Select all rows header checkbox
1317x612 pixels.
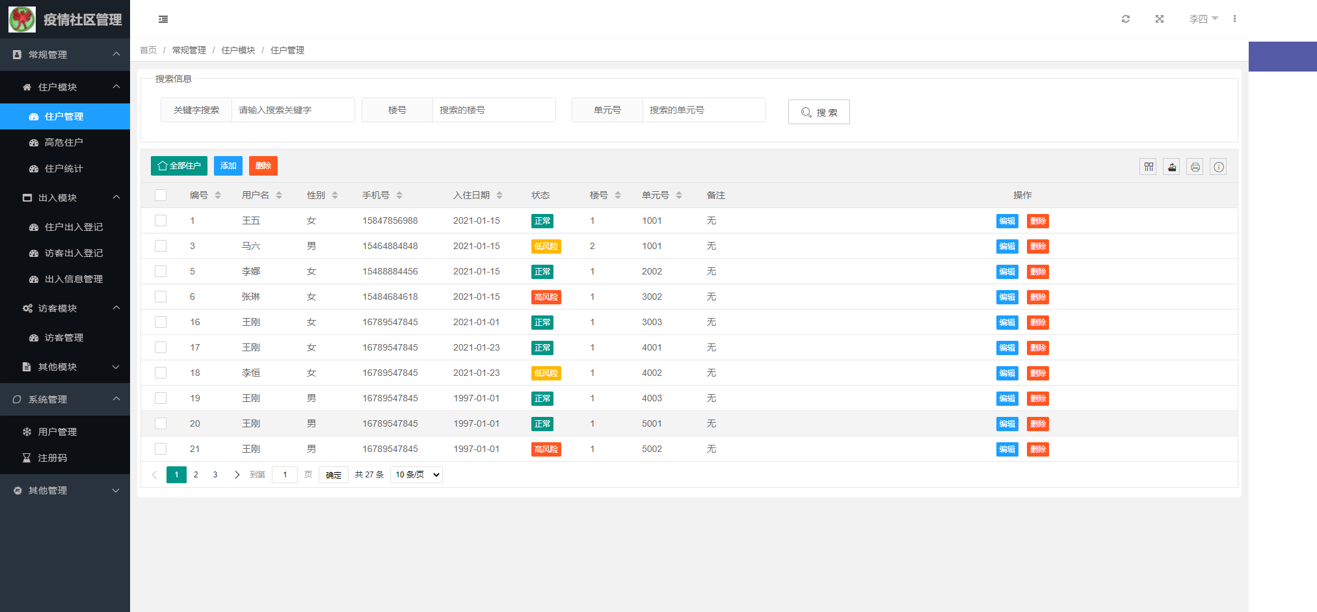161,195
